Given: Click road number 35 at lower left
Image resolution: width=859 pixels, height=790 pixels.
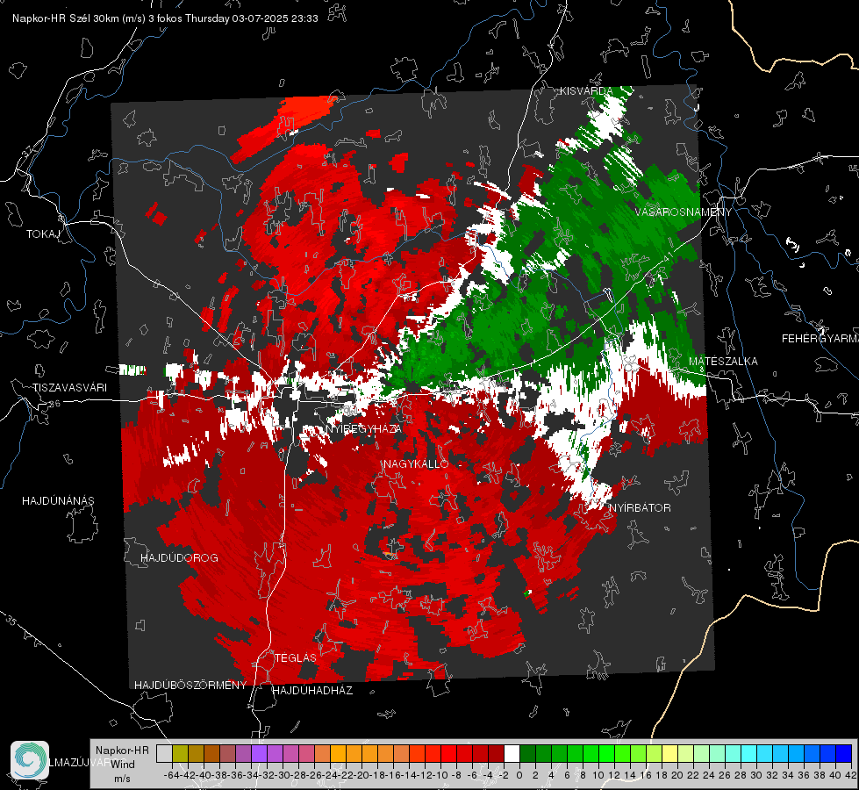Looking at the screenshot, I should [11, 620].
